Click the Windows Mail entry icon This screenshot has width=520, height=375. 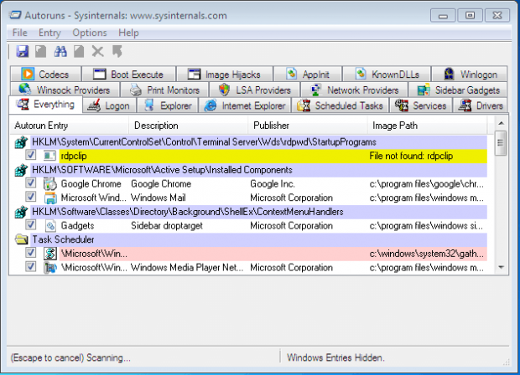click(x=49, y=198)
